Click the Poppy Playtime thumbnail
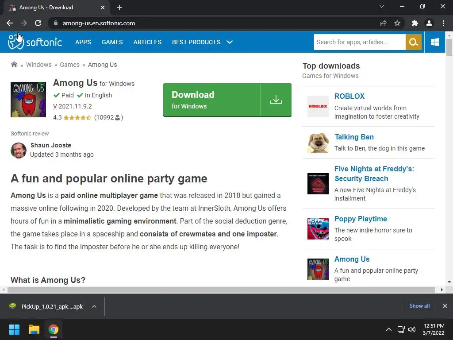Screen dimensions: 453x340 coord(318,229)
